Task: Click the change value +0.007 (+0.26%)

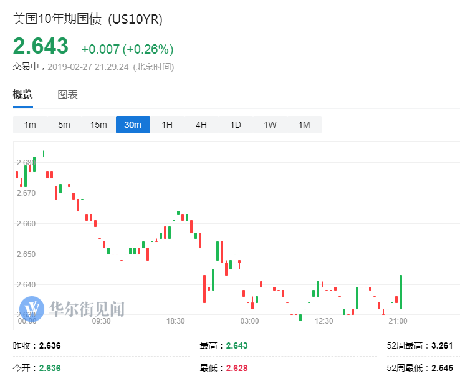Action: (x=127, y=49)
